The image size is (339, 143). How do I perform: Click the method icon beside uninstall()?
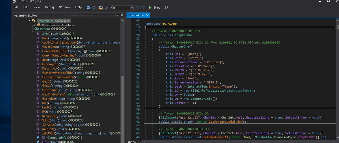click(38, 129)
